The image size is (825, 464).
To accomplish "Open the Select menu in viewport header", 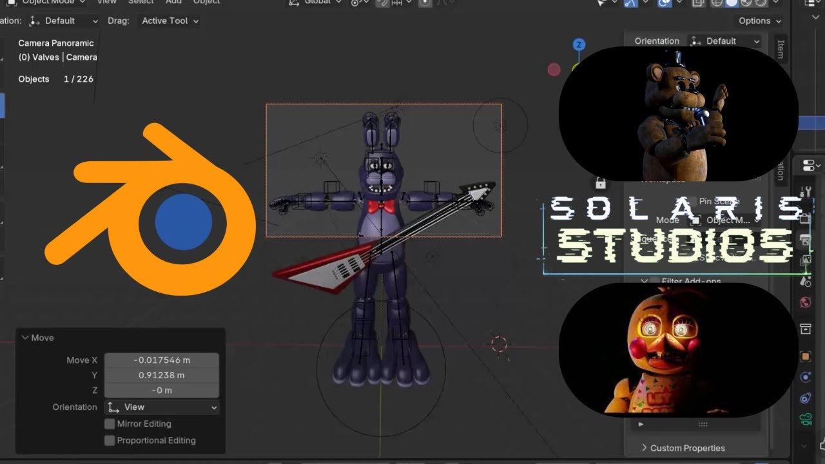I will point(141,3).
